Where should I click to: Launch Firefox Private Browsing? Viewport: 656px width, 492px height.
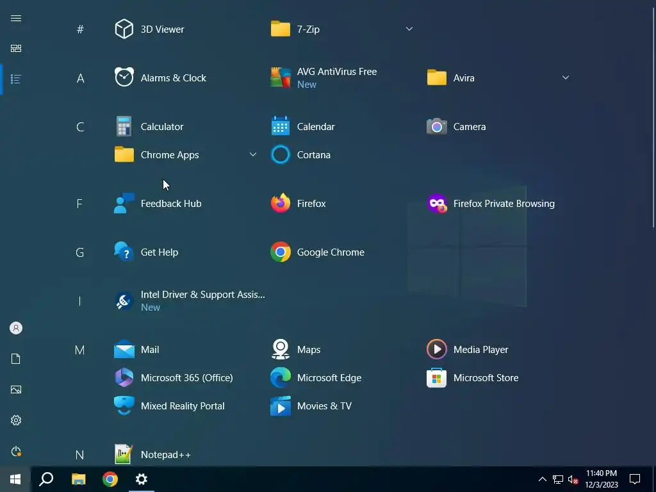click(491, 203)
